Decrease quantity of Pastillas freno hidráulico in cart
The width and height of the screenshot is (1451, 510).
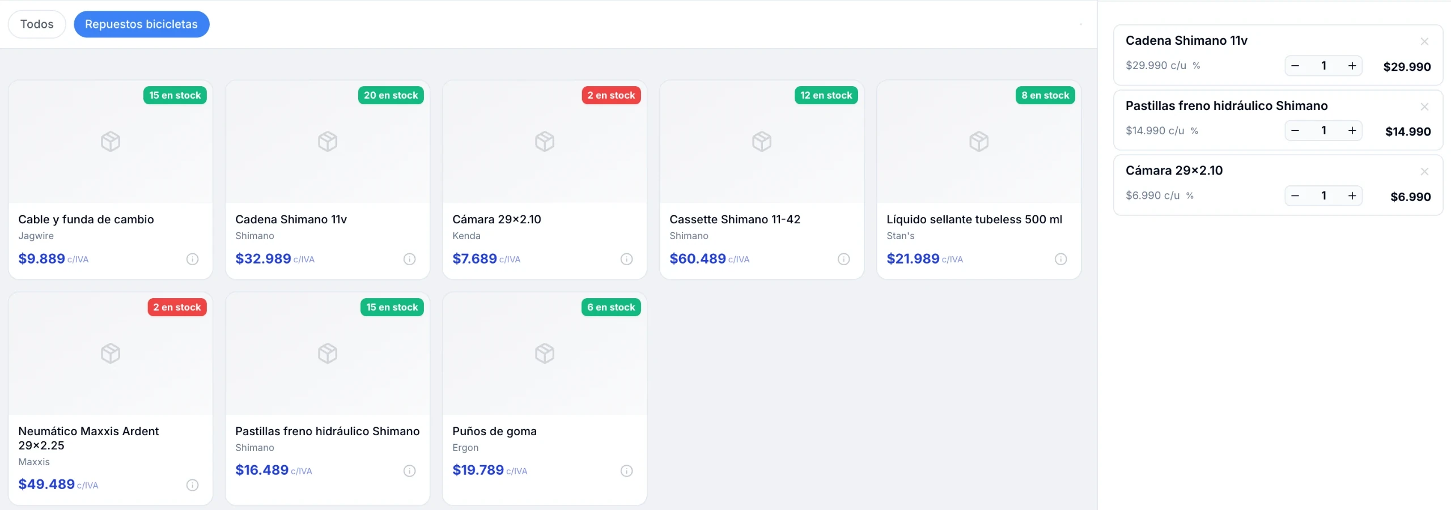[x=1295, y=131]
